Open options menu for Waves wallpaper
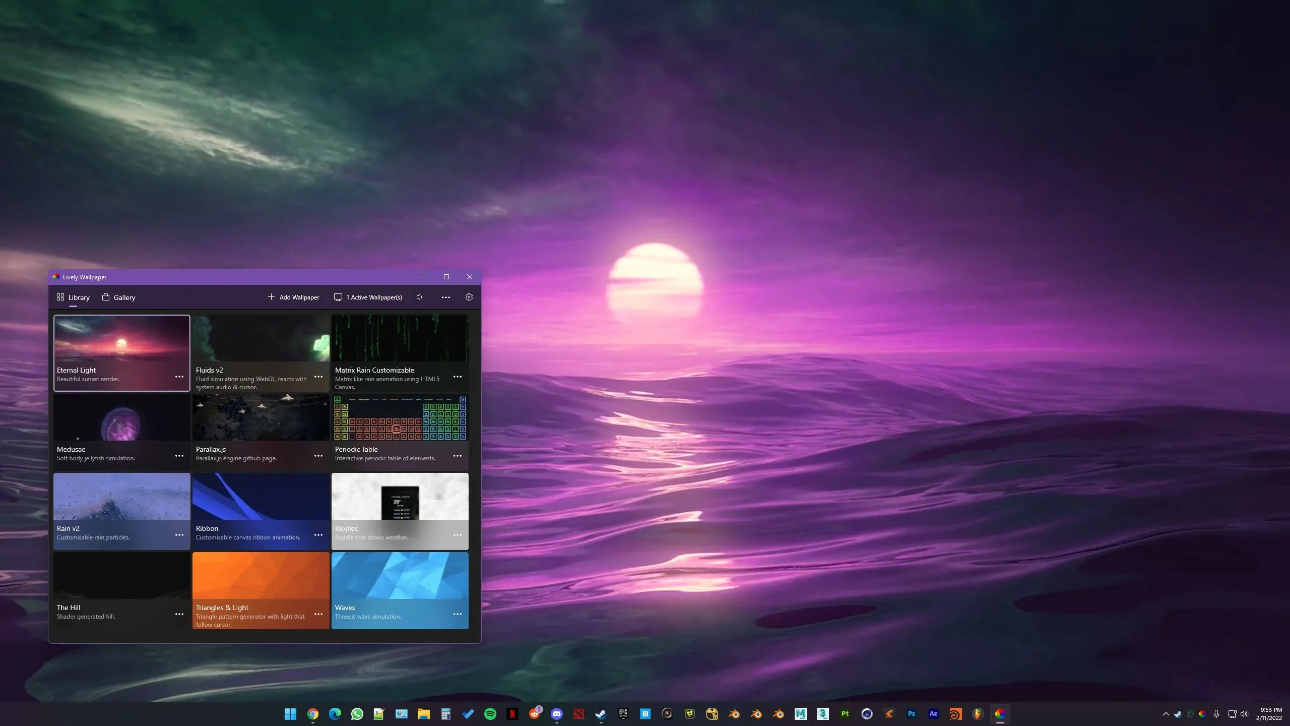 coord(457,614)
